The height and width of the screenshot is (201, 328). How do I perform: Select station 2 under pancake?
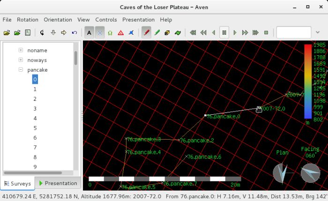pos(35,99)
